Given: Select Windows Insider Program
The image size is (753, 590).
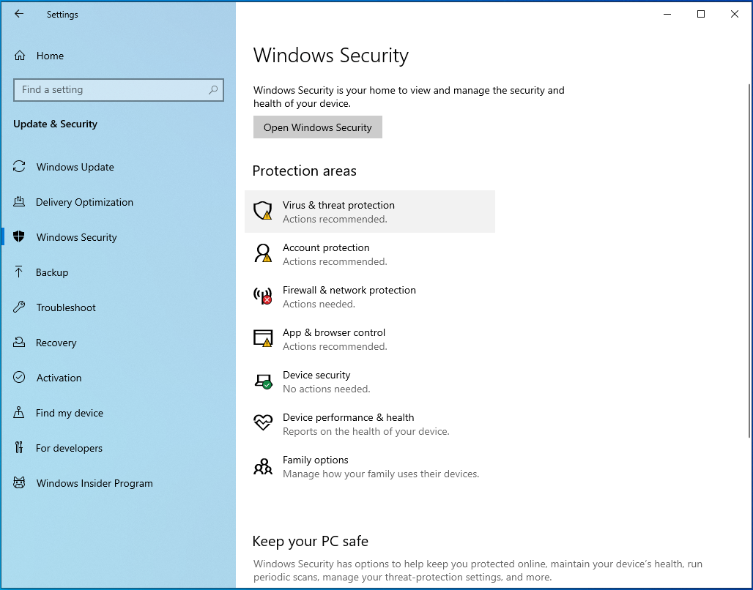Looking at the screenshot, I should point(94,483).
